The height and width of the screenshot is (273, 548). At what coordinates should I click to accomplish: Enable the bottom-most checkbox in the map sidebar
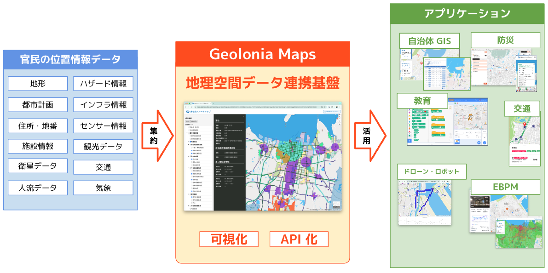[189, 209]
